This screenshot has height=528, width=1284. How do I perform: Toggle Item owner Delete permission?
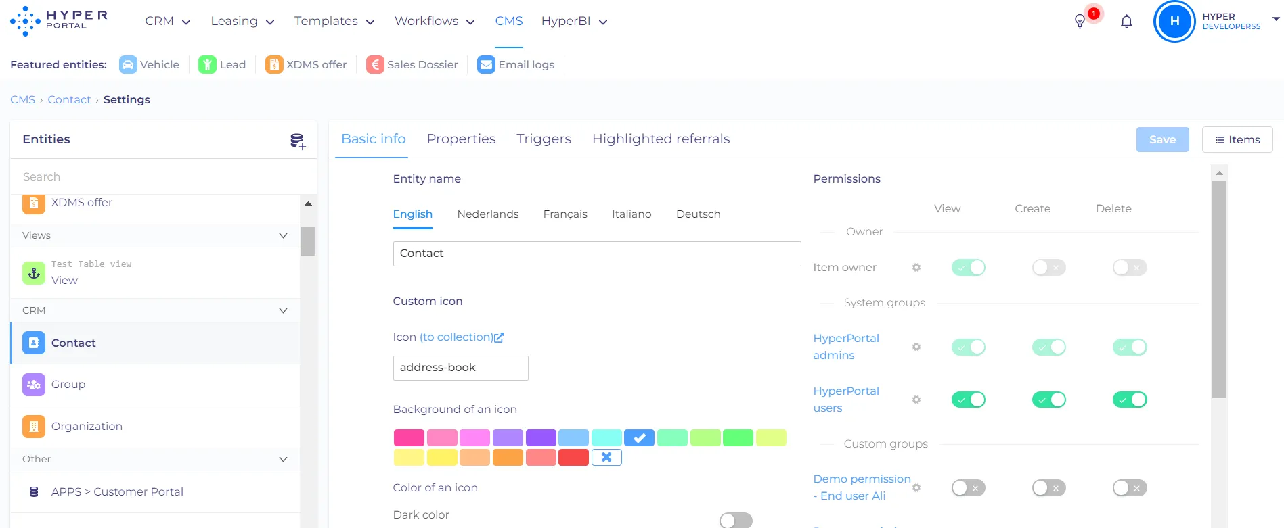pos(1130,268)
